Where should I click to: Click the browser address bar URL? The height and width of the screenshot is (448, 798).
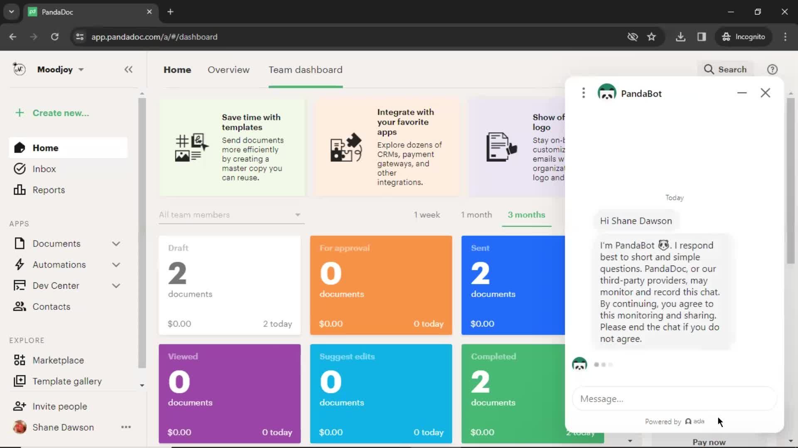click(x=154, y=37)
